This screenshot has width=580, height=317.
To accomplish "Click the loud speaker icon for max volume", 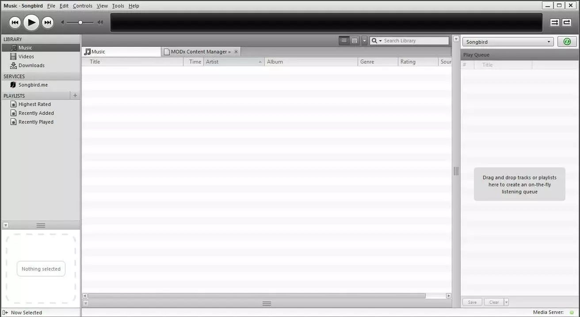I will pyautogui.click(x=100, y=23).
